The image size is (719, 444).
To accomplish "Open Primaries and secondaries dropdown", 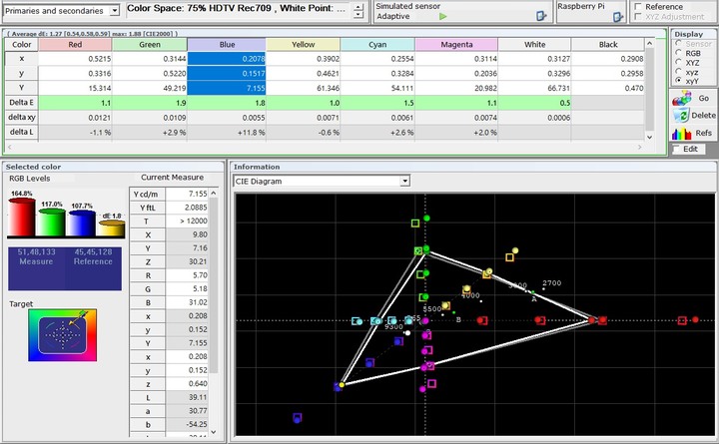I will [x=115, y=11].
